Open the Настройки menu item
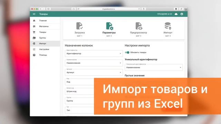Viewport: 221px width, 124px height. 45,49
